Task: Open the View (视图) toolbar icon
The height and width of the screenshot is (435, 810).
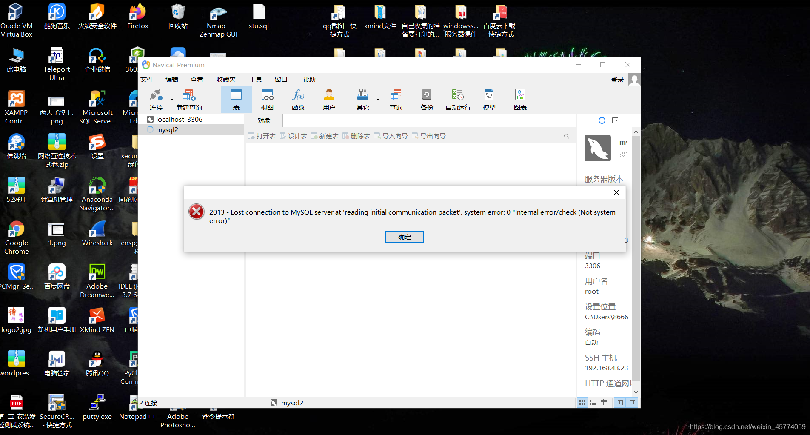Action: [267, 100]
